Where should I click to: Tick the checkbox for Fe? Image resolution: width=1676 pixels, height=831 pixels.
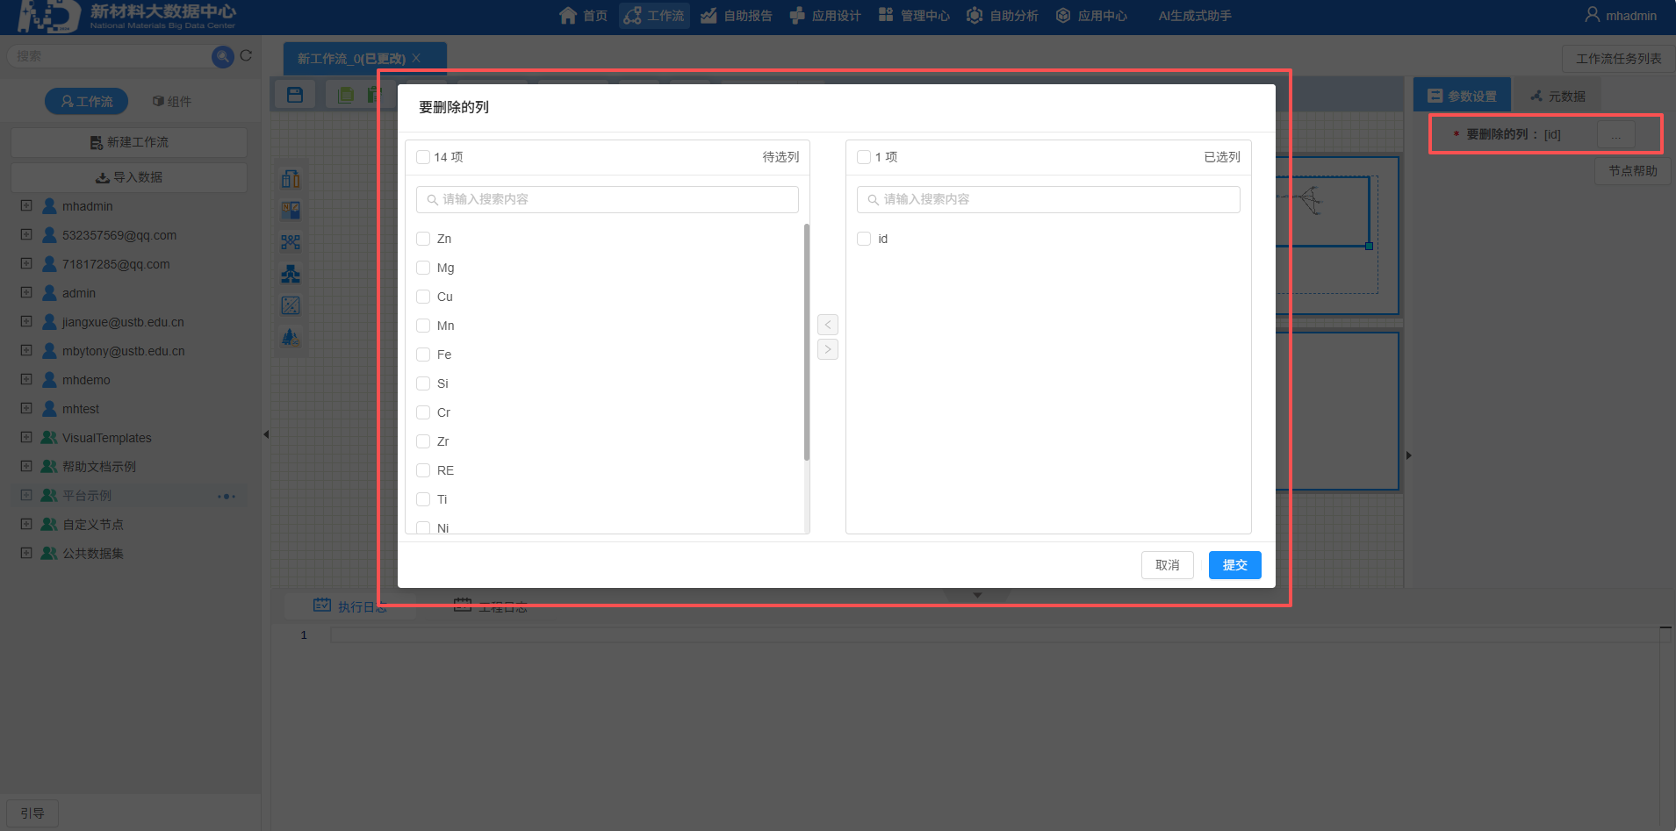(423, 355)
